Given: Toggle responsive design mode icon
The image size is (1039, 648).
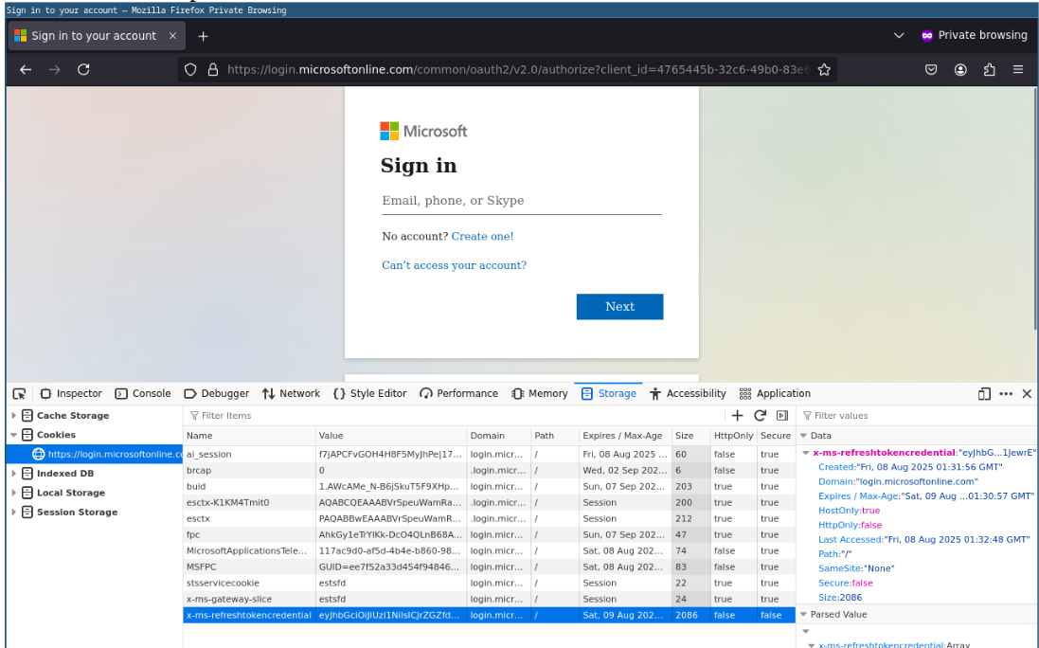Looking at the screenshot, I should pyautogui.click(x=984, y=394).
